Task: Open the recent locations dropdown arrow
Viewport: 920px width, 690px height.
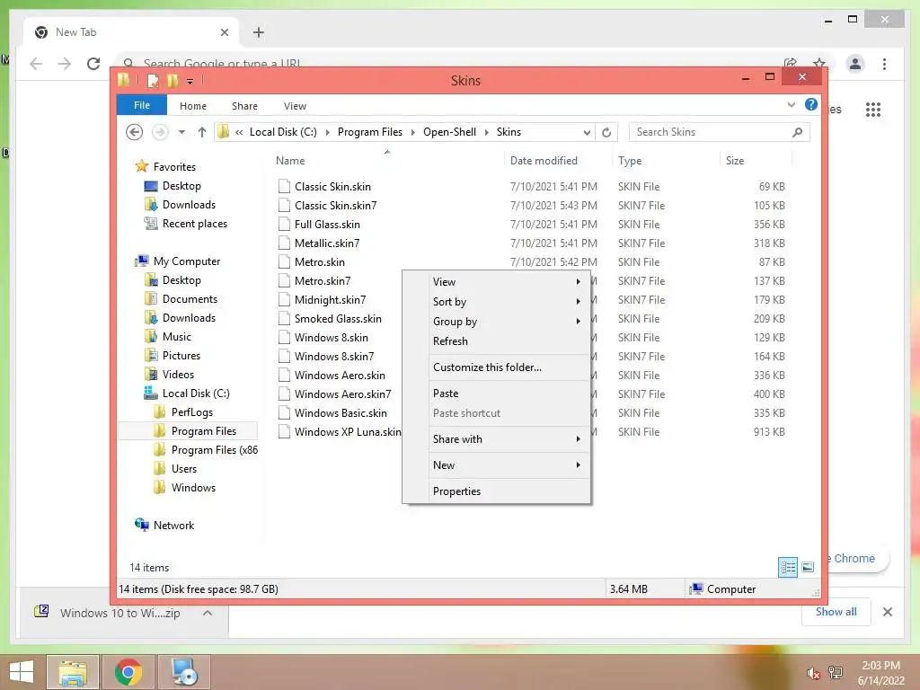Action: click(x=181, y=132)
